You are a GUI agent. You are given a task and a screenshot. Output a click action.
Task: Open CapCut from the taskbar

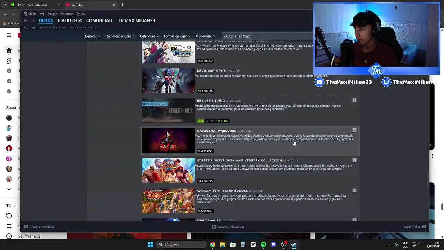pos(253,244)
